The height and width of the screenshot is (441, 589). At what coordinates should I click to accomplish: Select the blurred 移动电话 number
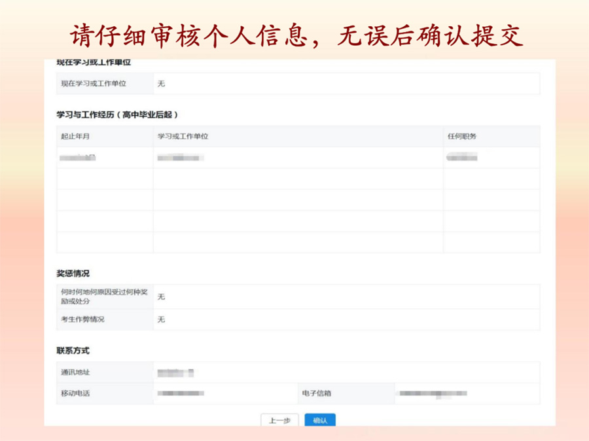point(181,393)
